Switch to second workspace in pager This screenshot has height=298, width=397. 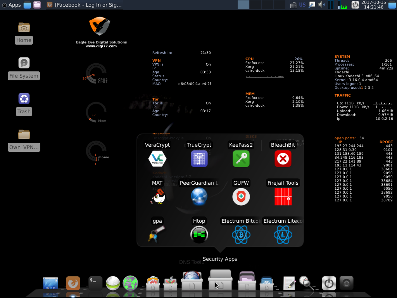pos(255,5)
